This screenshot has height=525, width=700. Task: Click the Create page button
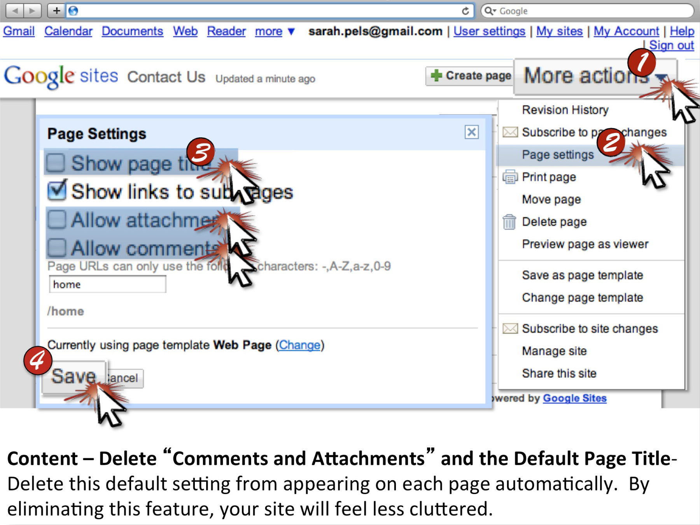point(471,76)
